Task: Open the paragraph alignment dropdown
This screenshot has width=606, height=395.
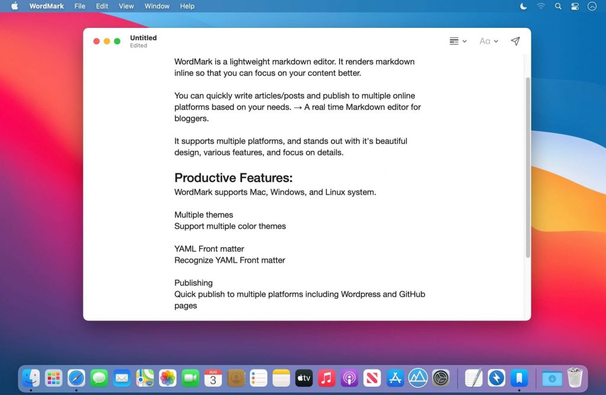Action: pyautogui.click(x=457, y=41)
